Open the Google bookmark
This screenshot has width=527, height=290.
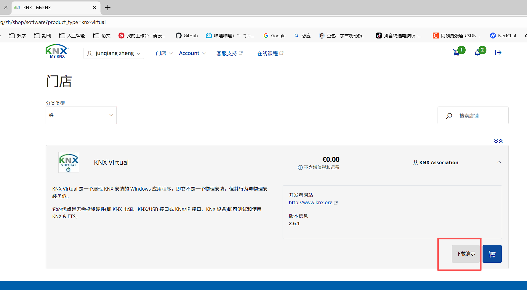point(275,36)
